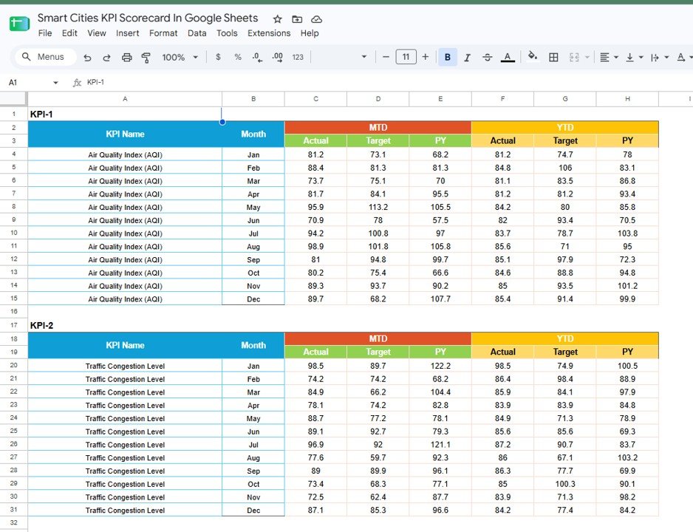Open the font family dropdown arrow
693x532 pixels.
click(x=363, y=57)
